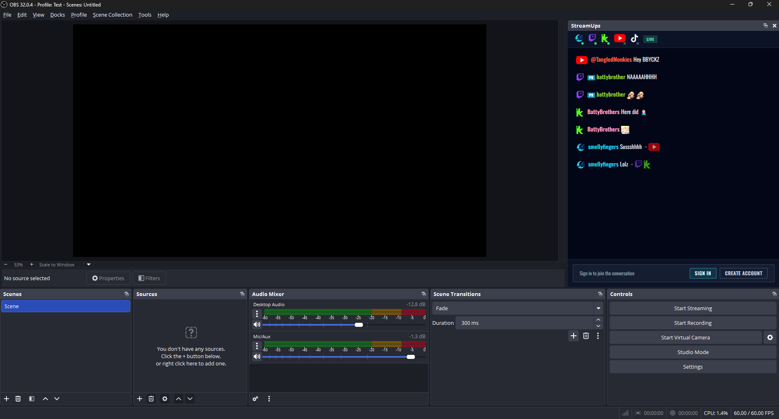Click Start Streaming

click(693, 308)
